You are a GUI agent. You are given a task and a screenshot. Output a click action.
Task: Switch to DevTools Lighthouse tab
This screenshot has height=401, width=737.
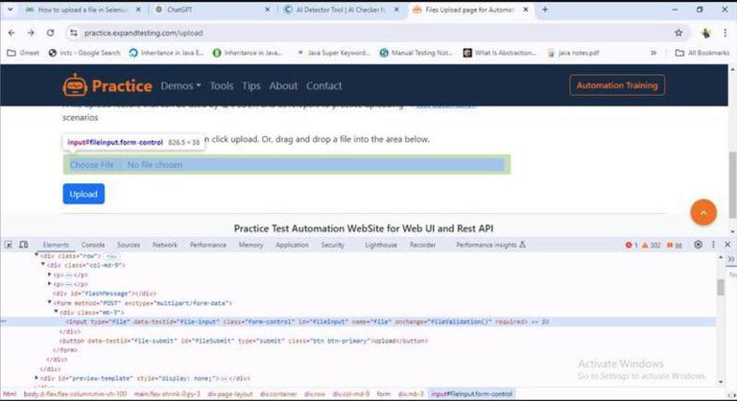click(x=381, y=245)
